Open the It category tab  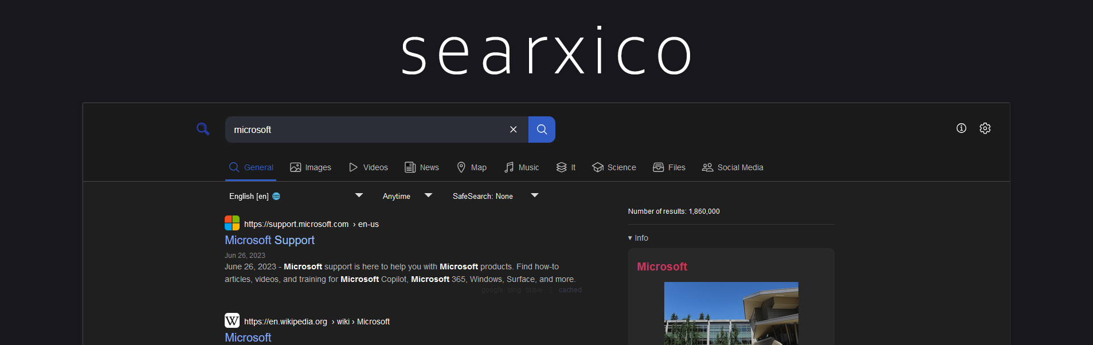click(x=566, y=167)
